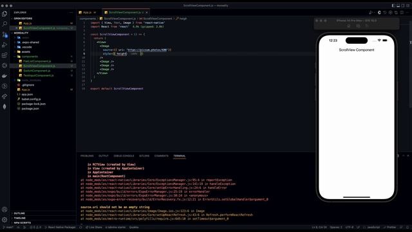This screenshot has width=412, height=232.
Task: Switch to the Comments panel tab
Action: 162,156
